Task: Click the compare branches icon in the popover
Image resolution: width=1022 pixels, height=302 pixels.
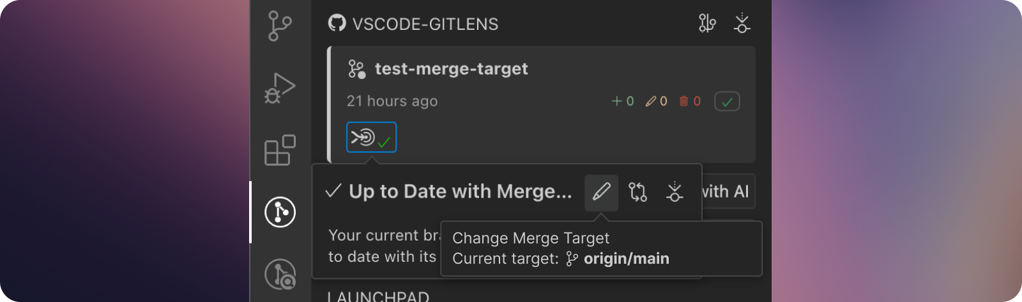Action: pos(637,192)
